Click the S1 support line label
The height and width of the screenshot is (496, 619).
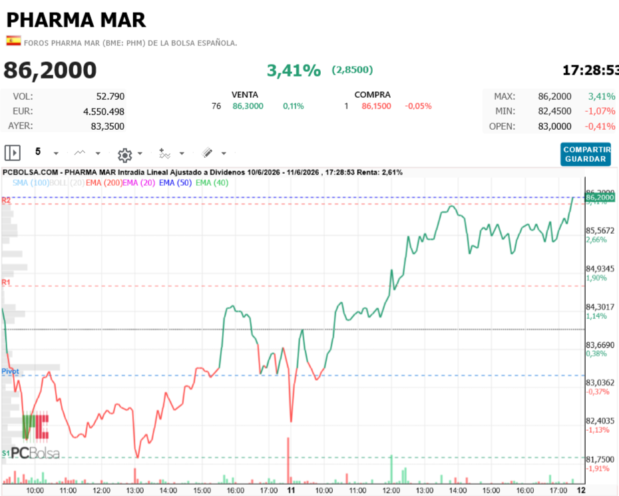(x=5, y=453)
